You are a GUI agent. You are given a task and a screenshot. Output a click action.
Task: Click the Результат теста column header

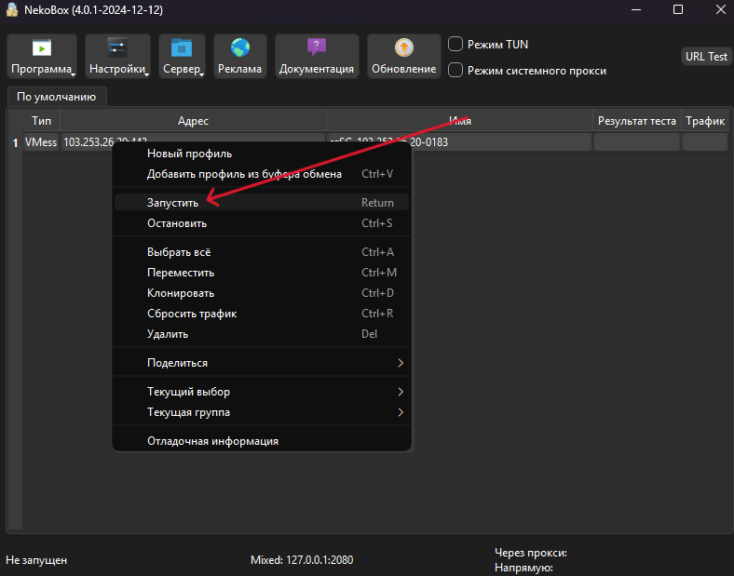coord(636,121)
